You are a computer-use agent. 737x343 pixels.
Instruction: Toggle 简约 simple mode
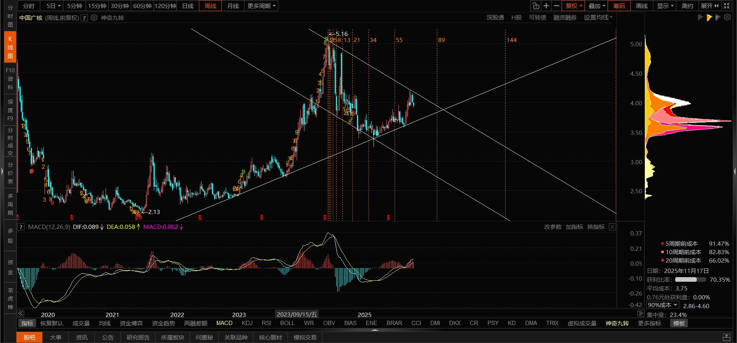687,6
